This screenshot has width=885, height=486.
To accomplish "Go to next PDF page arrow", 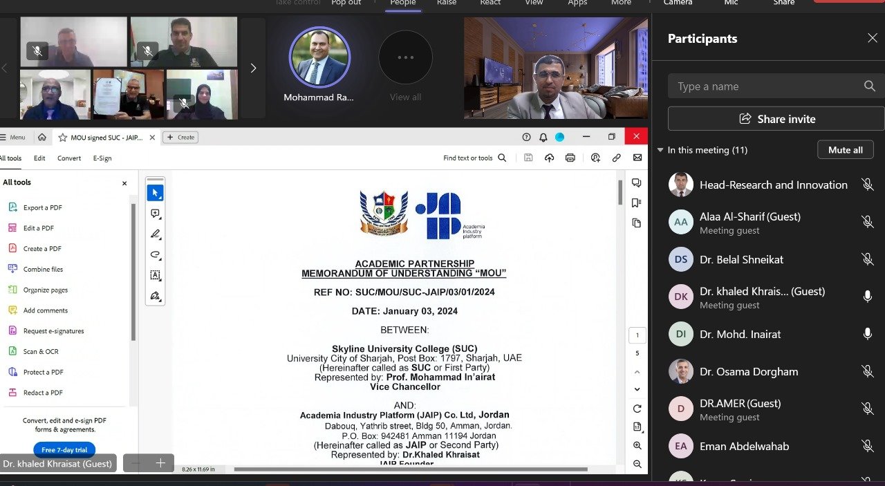I will pos(637,390).
